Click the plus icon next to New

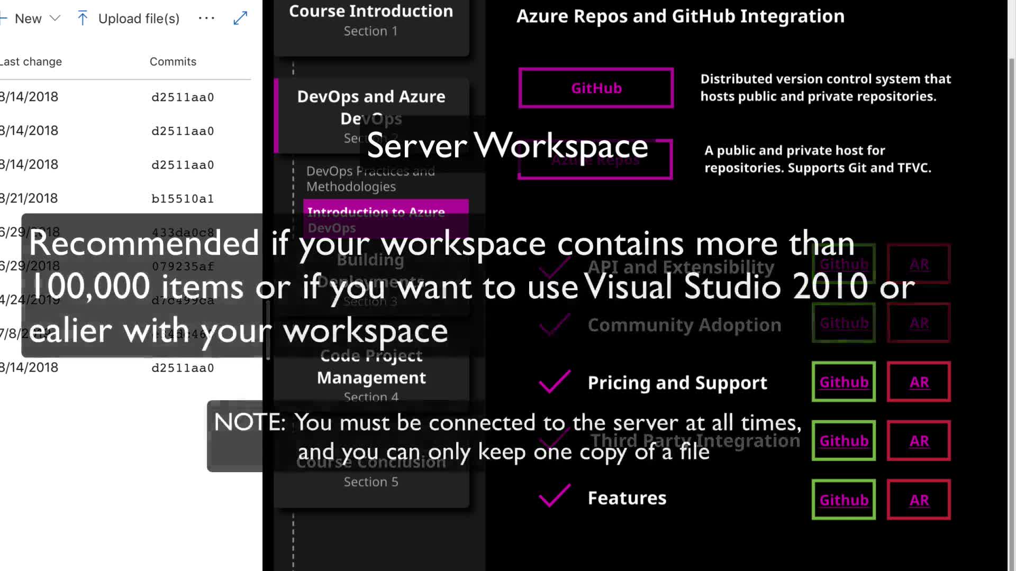click(x=3, y=19)
